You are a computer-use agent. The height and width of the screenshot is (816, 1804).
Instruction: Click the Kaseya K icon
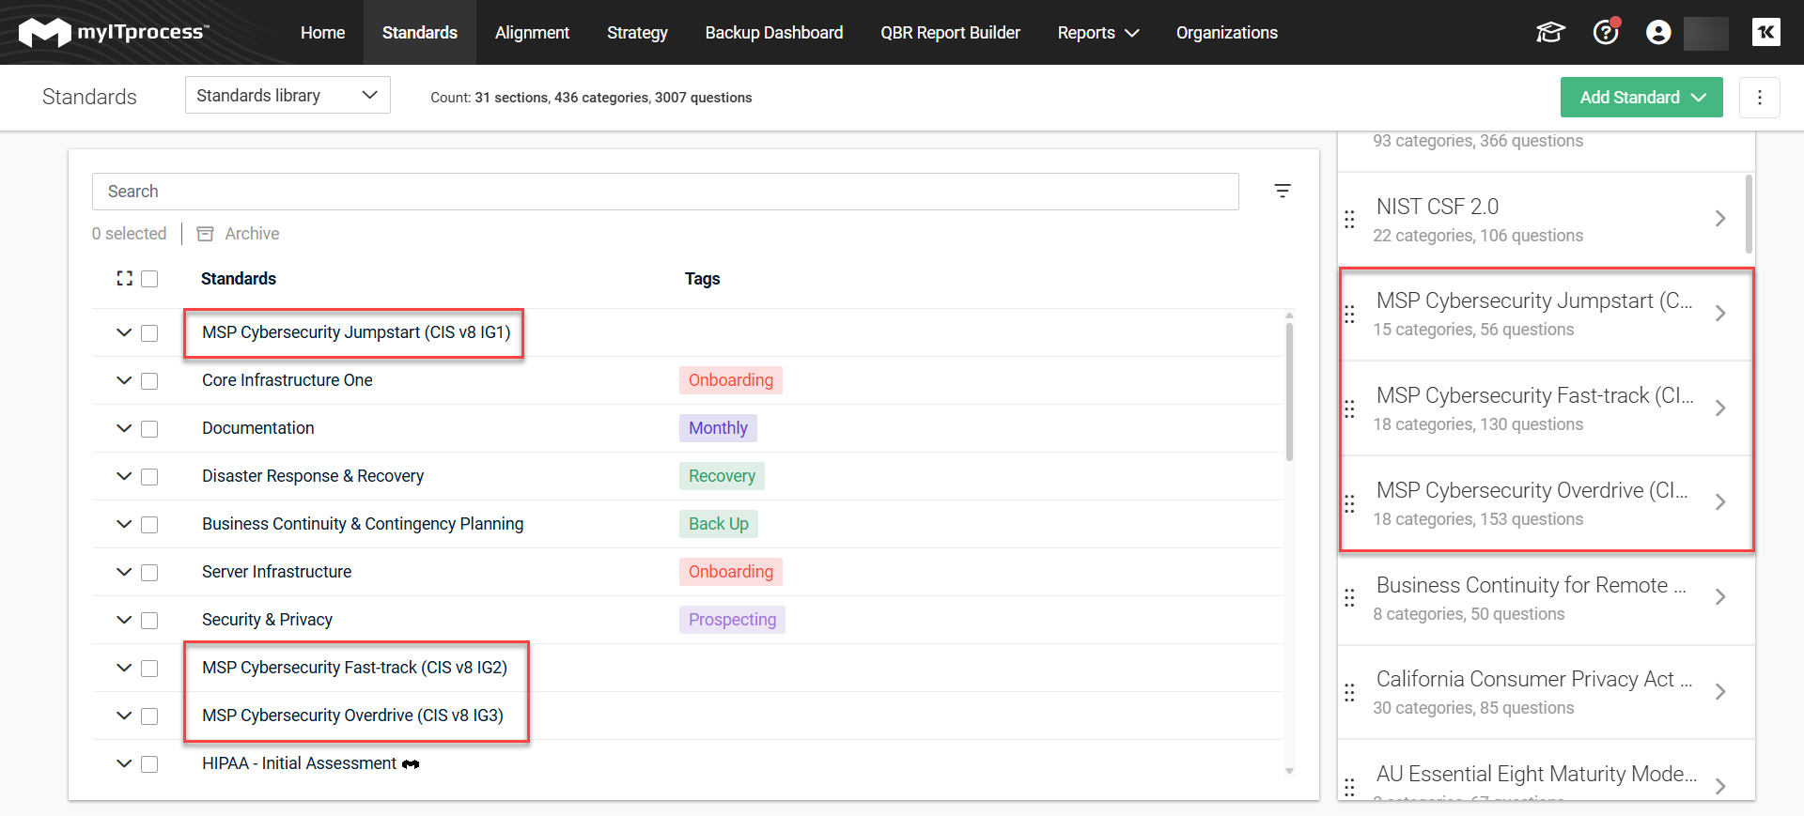click(1766, 33)
